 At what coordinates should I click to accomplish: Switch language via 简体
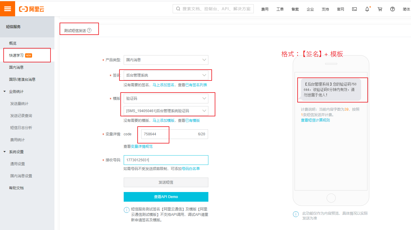tap(406, 9)
